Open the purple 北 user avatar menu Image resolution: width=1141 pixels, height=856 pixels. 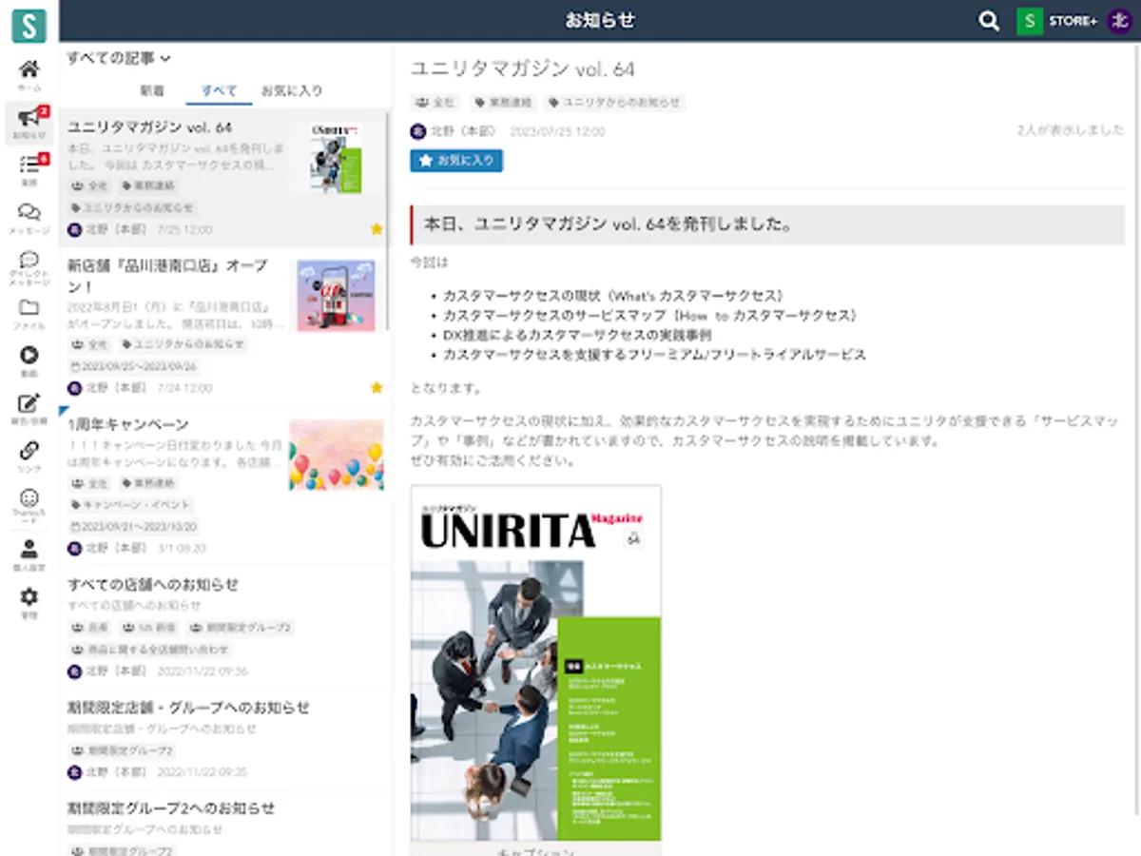pos(1120,21)
